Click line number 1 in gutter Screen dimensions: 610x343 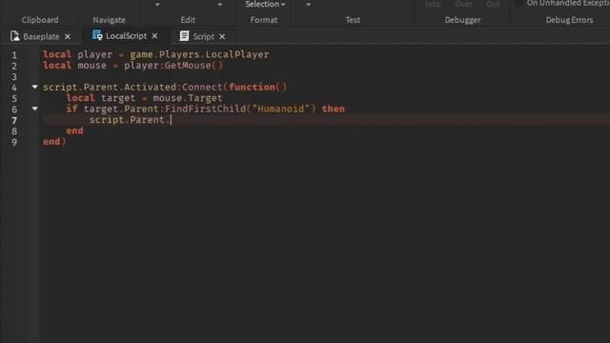point(14,55)
